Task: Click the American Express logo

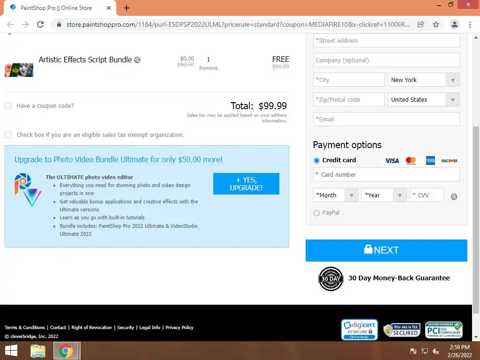Action: click(430, 161)
